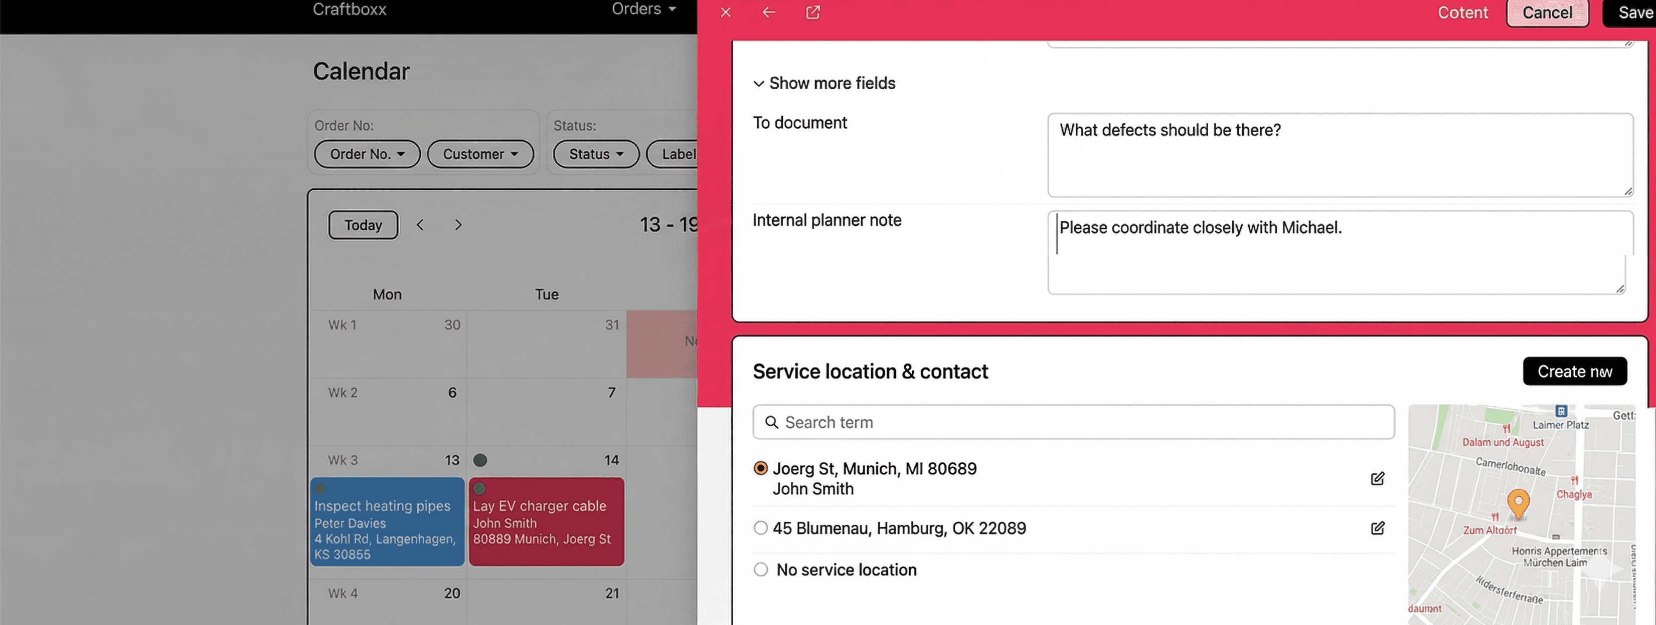Go to next week in calendar
Viewport: 1656px width, 625px height.
coord(458,224)
